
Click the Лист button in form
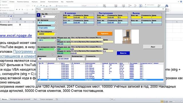tap(153, 47)
